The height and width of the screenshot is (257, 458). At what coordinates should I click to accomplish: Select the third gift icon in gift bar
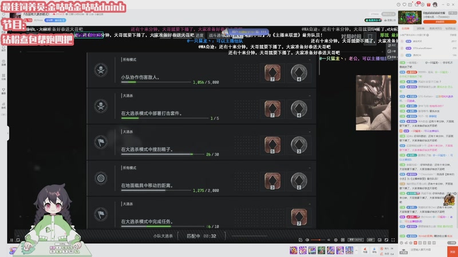coord(312,250)
